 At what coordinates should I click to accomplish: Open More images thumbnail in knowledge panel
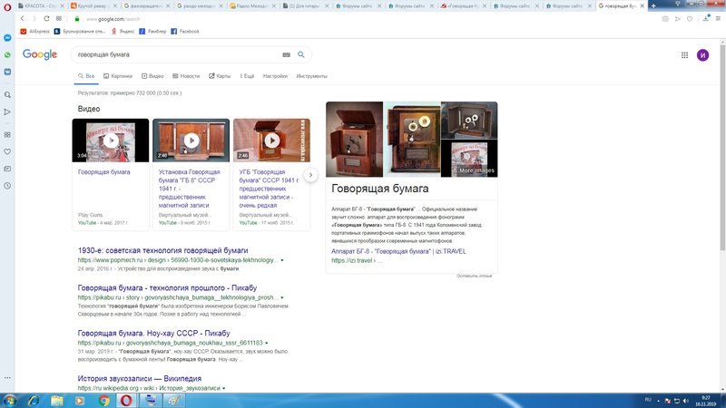click(469, 159)
